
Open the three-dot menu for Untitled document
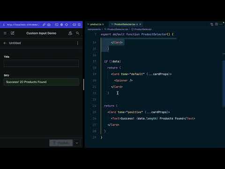point(77,43)
